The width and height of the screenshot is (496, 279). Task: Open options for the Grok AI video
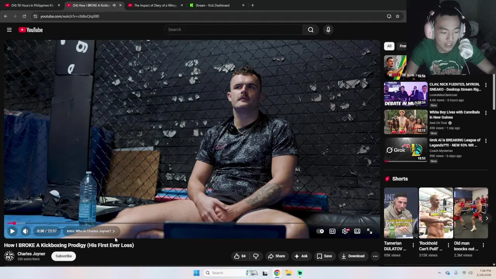pos(486,141)
